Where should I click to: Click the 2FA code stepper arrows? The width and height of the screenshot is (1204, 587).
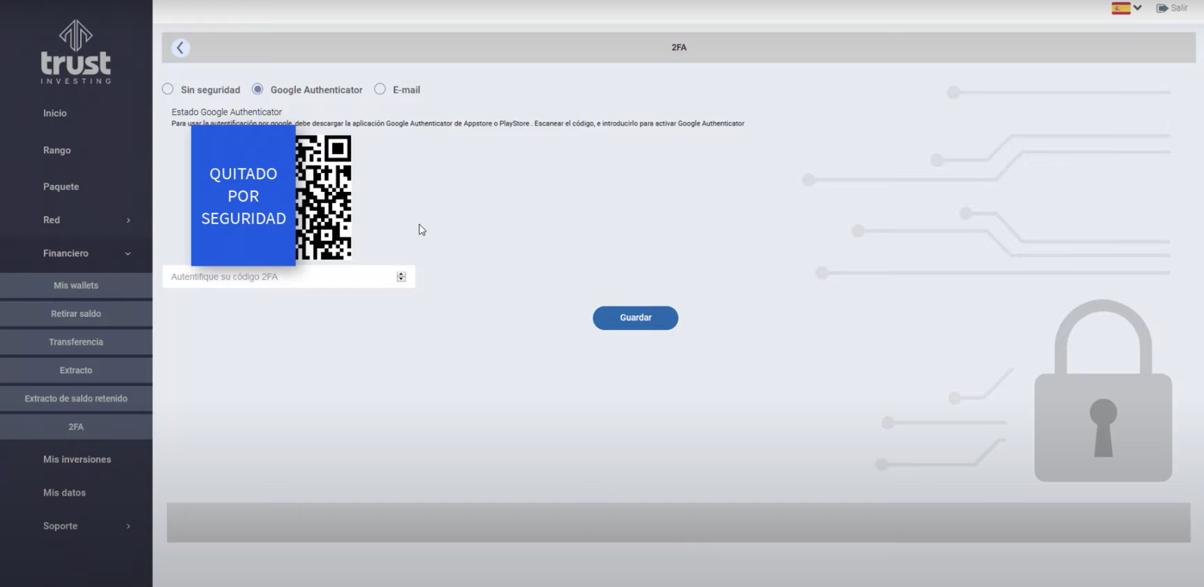(x=401, y=277)
